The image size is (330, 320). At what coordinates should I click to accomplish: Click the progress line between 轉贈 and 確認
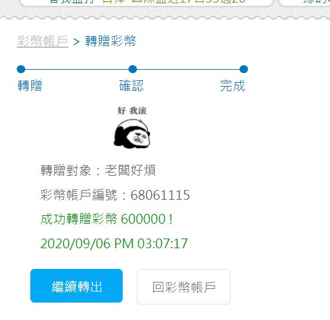[77, 69]
